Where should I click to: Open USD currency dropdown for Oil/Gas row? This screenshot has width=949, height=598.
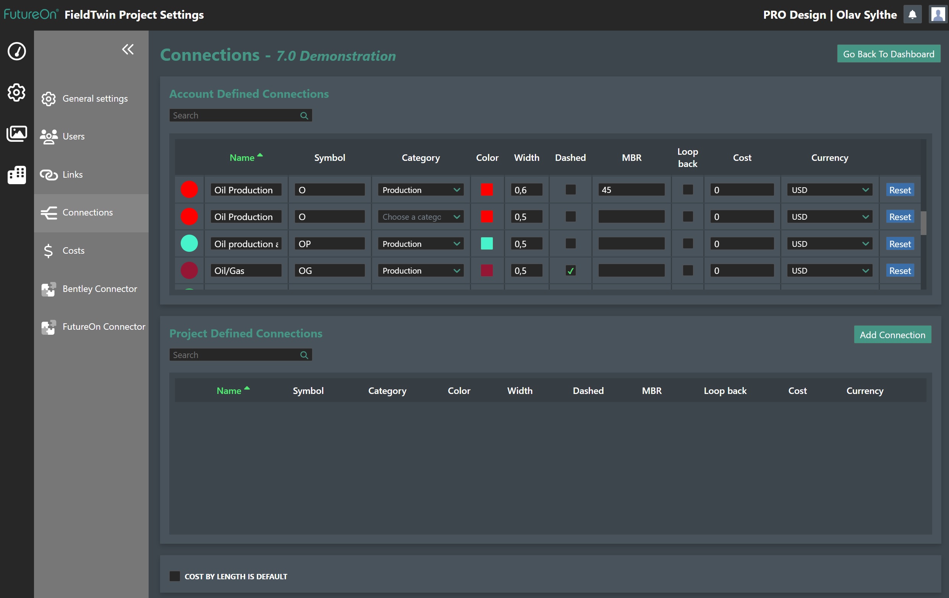pos(829,271)
